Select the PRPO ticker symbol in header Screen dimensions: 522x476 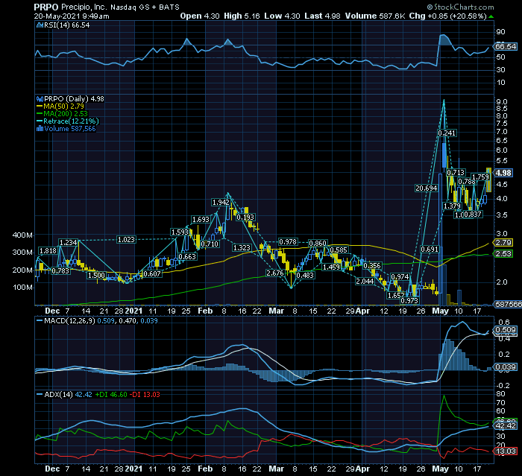click(x=46, y=7)
